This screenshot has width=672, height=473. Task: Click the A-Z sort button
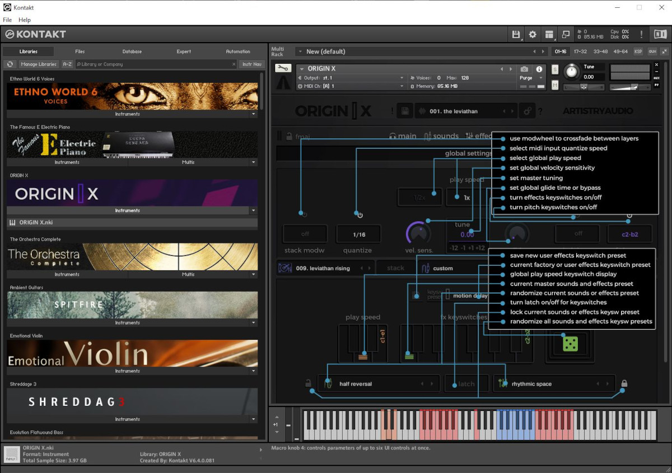tap(67, 64)
